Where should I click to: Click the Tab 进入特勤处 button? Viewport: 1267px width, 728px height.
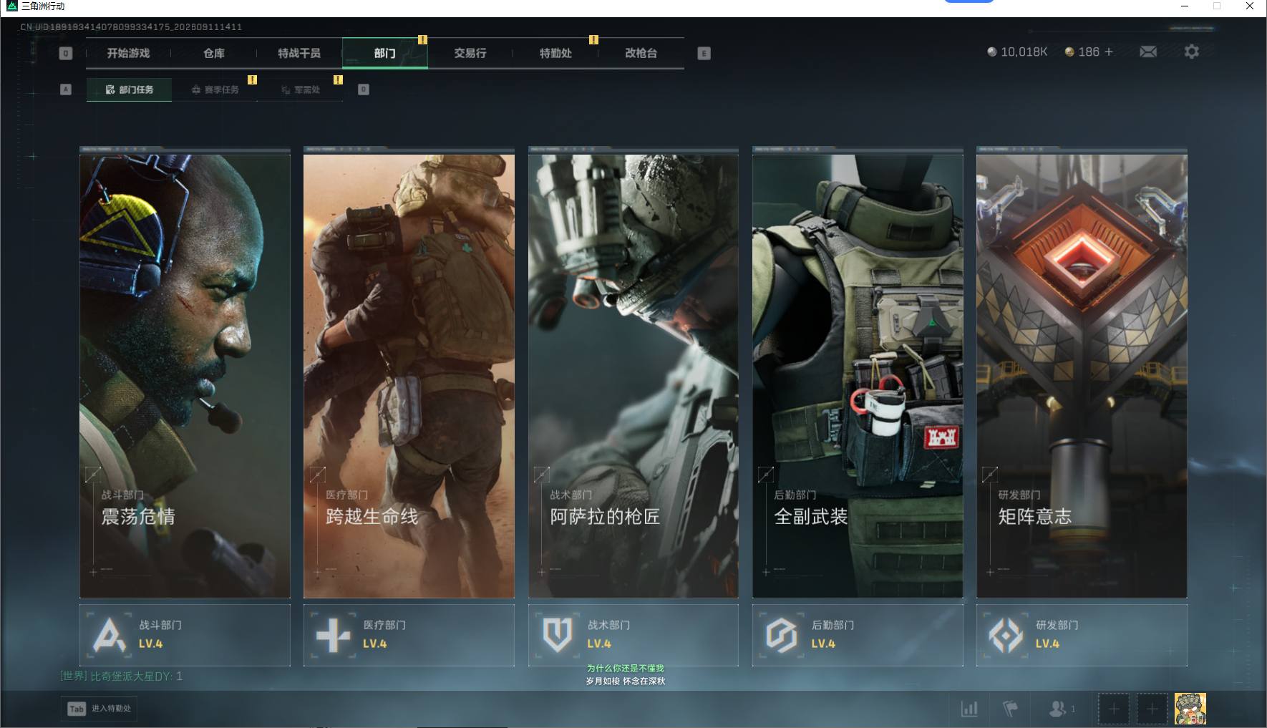pos(99,709)
